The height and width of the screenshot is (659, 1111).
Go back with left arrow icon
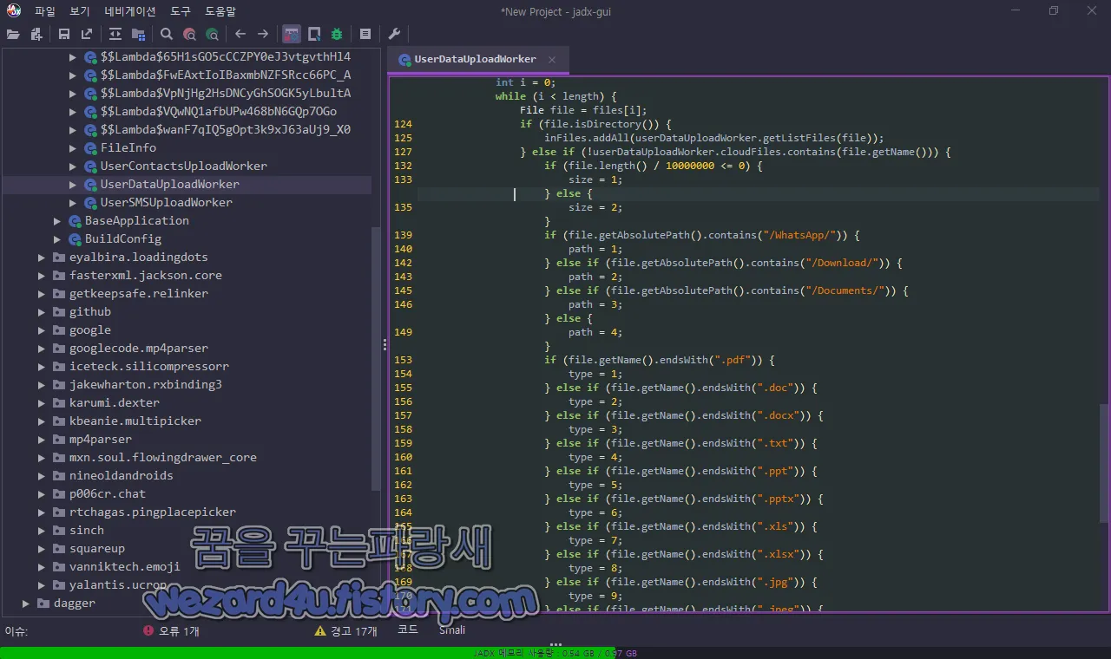coord(240,34)
